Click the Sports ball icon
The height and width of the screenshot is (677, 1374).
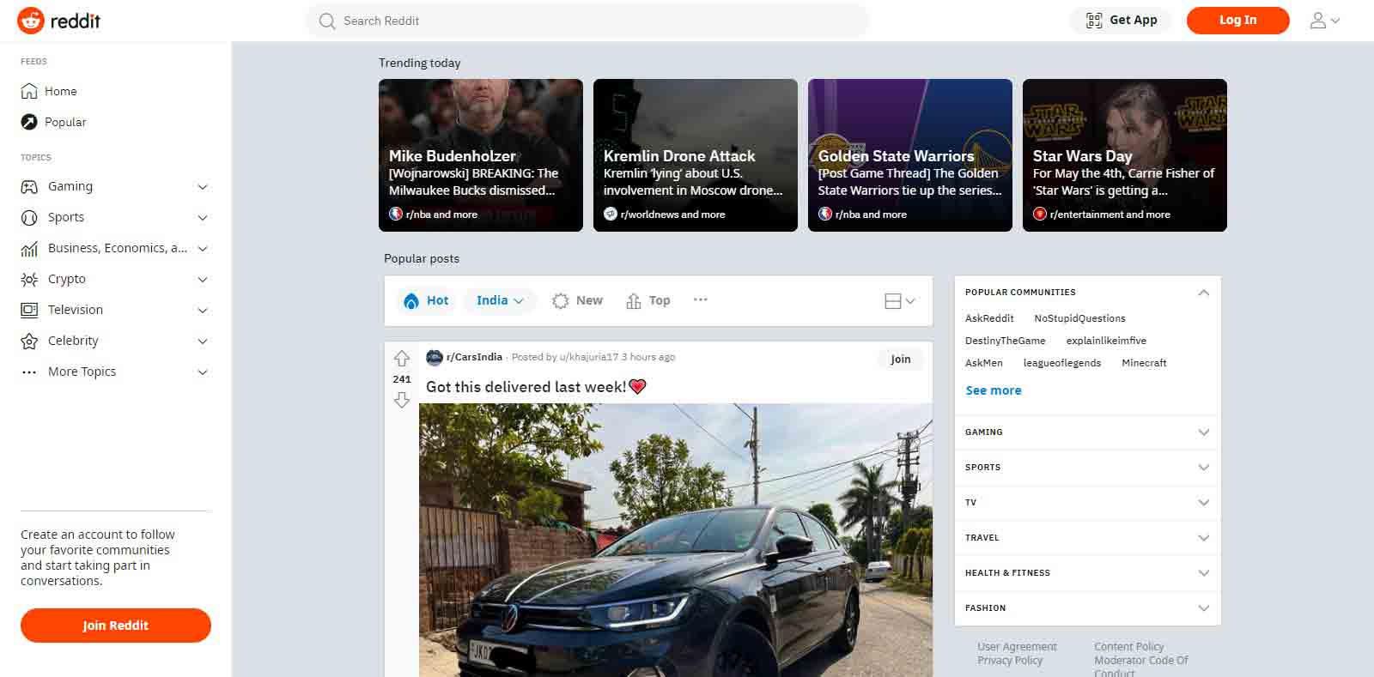point(29,217)
